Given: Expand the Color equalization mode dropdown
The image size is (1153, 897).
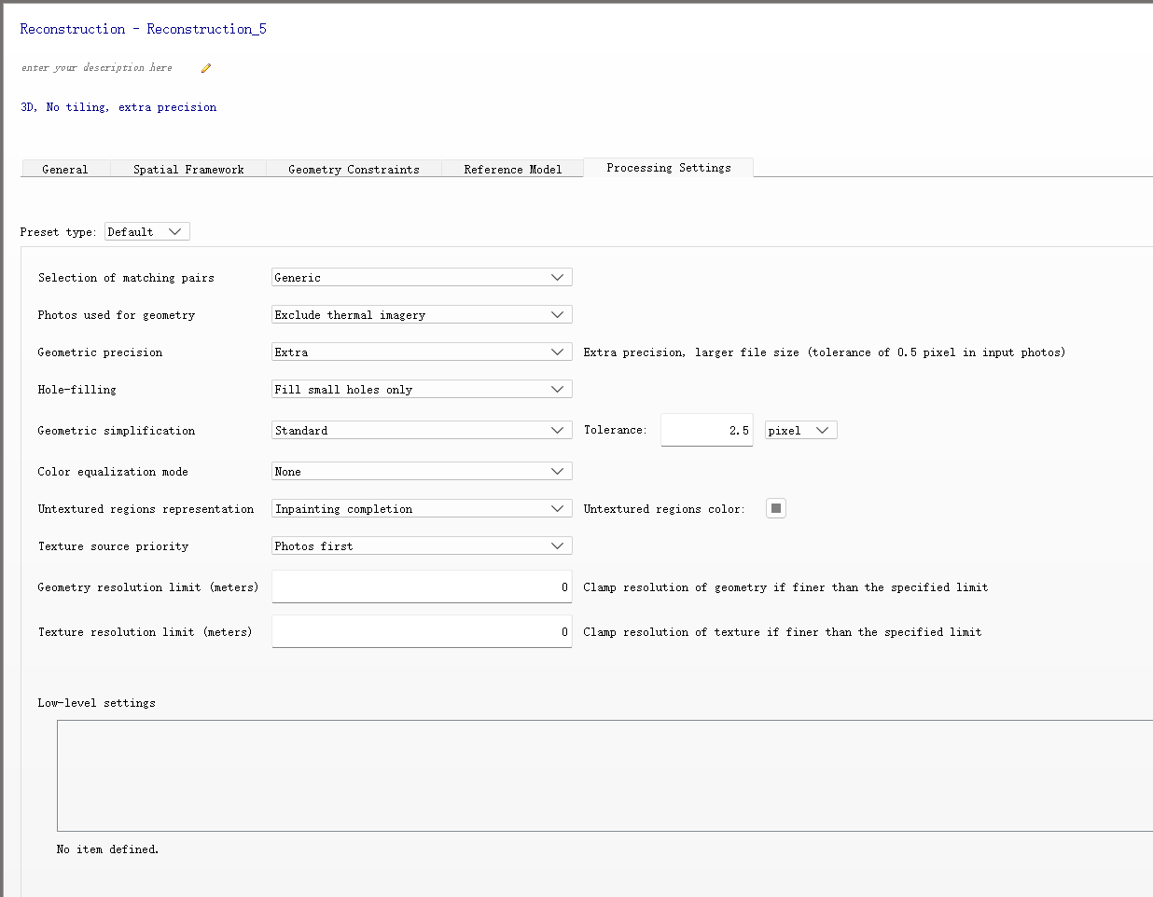Looking at the screenshot, I should point(422,471).
